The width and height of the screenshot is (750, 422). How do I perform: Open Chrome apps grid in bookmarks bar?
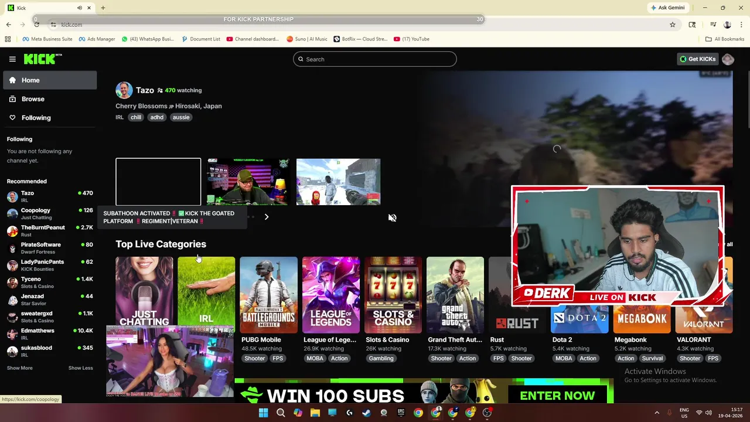coord(8,39)
